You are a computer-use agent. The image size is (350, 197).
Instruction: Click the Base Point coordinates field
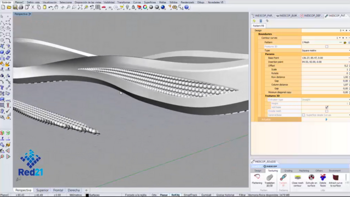point(325,58)
